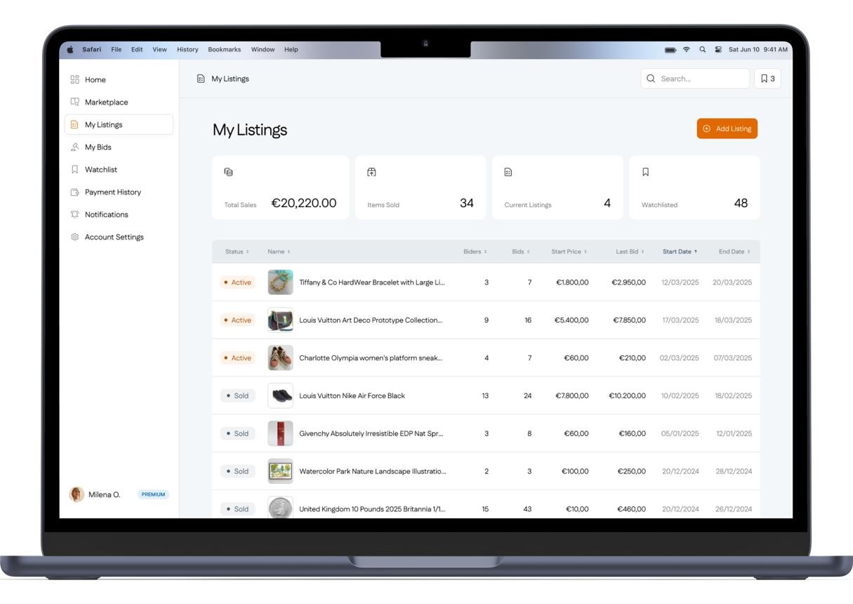Screen dimensions: 853x604
Task: Click the Add Listing button
Action: coord(727,129)
